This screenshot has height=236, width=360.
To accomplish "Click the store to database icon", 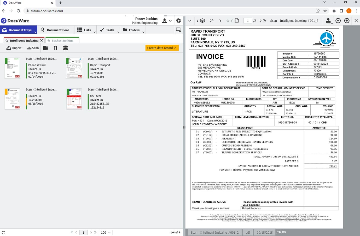I will coord(66,48).
